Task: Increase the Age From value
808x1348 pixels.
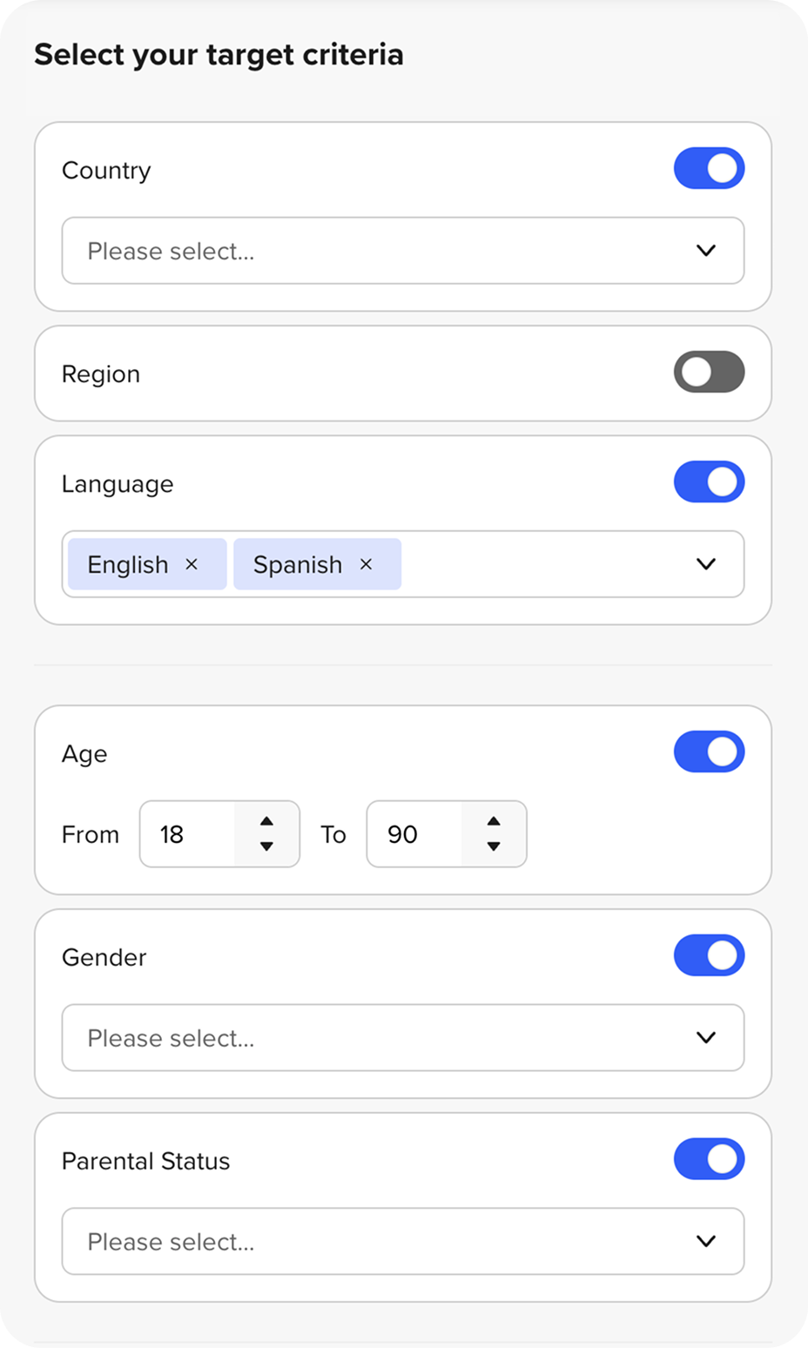Action: [x=266, y=821]
